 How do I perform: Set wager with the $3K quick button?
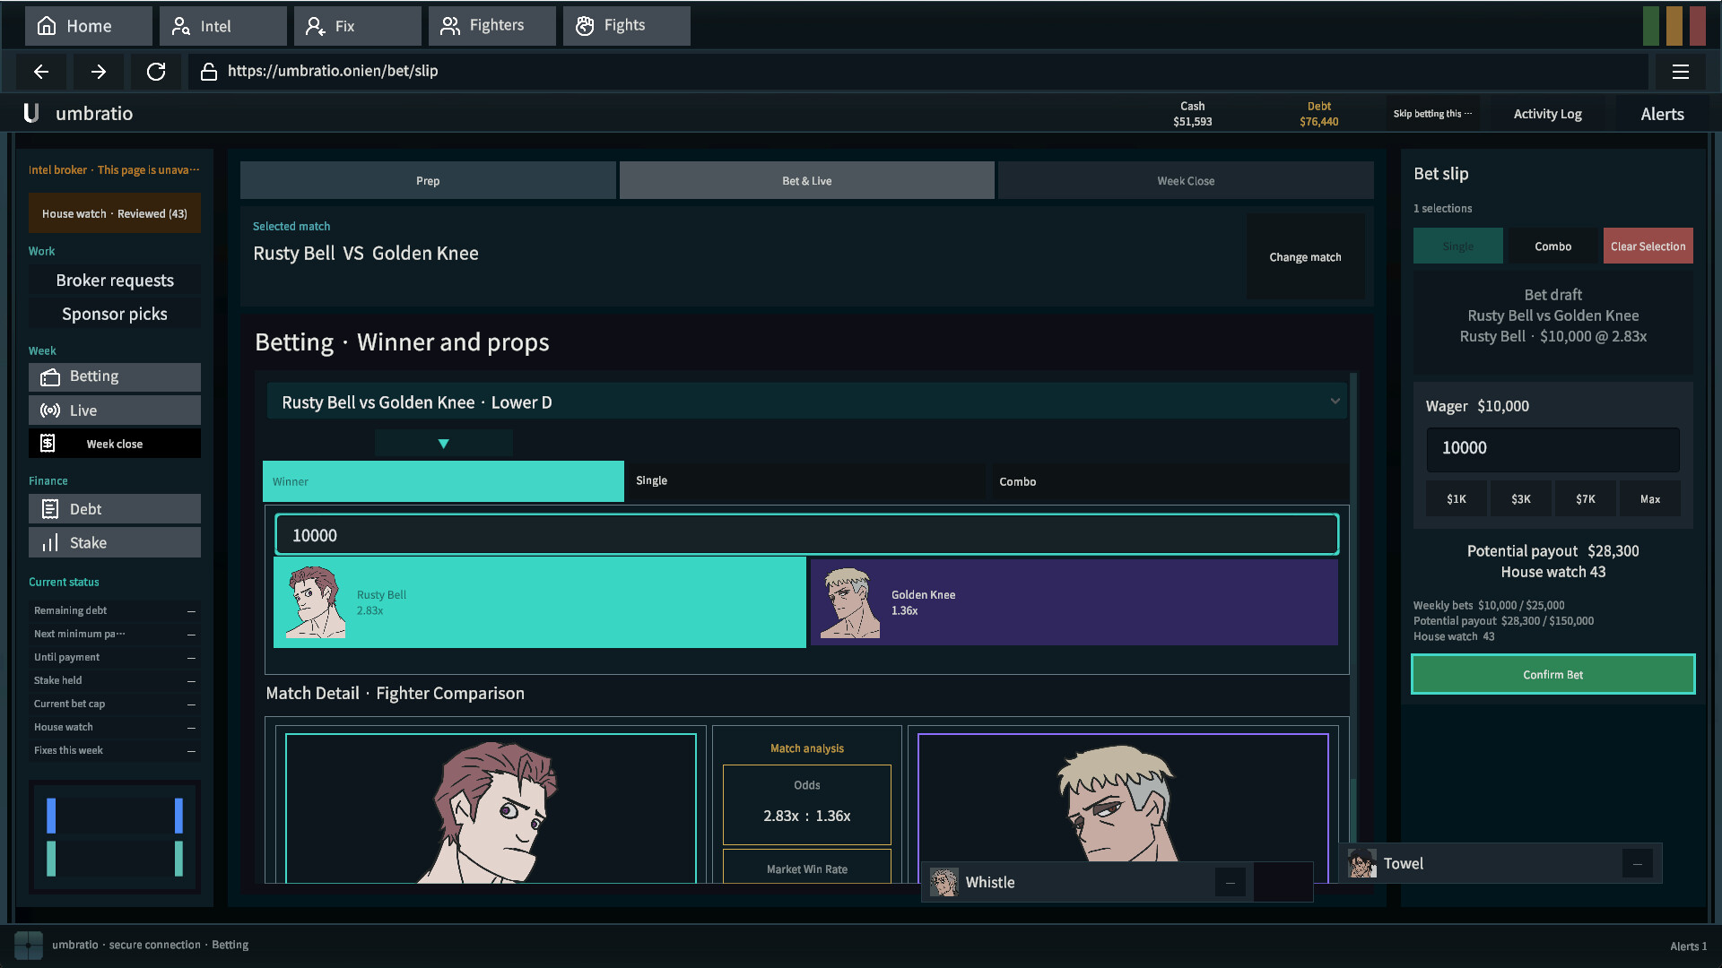[x=1521, y=498]
